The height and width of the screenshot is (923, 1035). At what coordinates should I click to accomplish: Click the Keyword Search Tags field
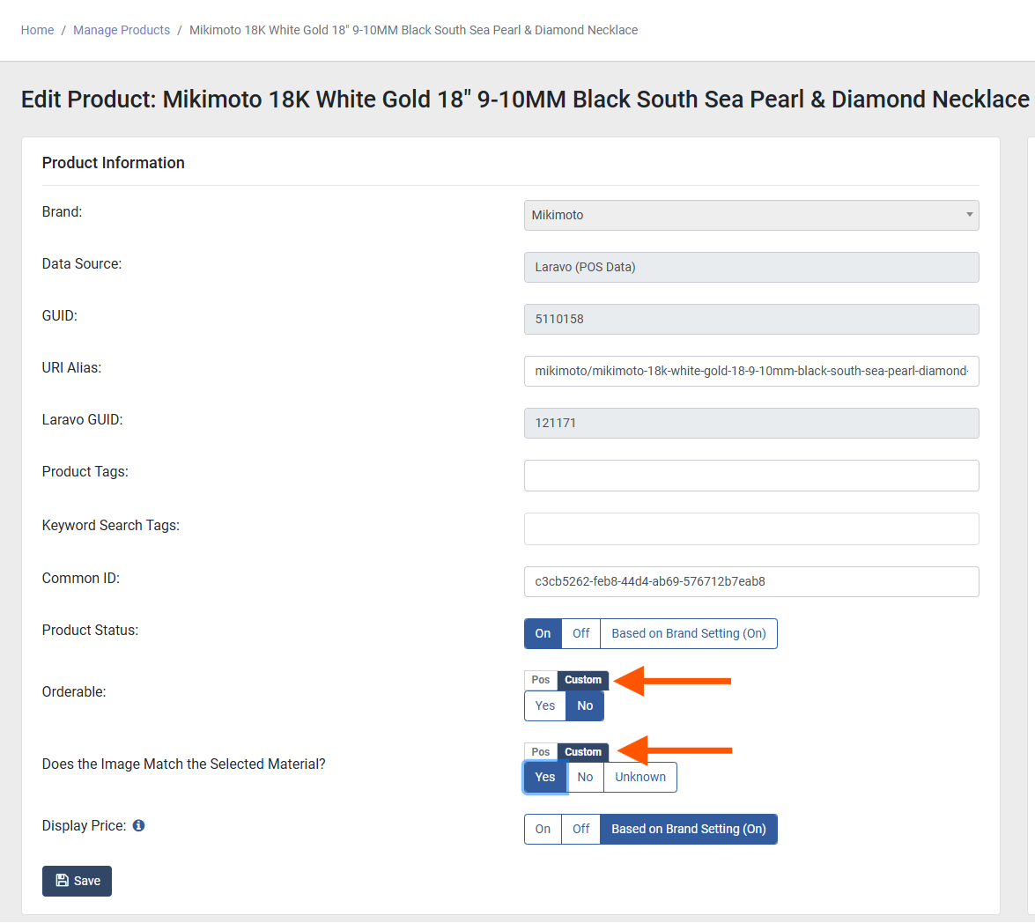(x=751, y=528)
